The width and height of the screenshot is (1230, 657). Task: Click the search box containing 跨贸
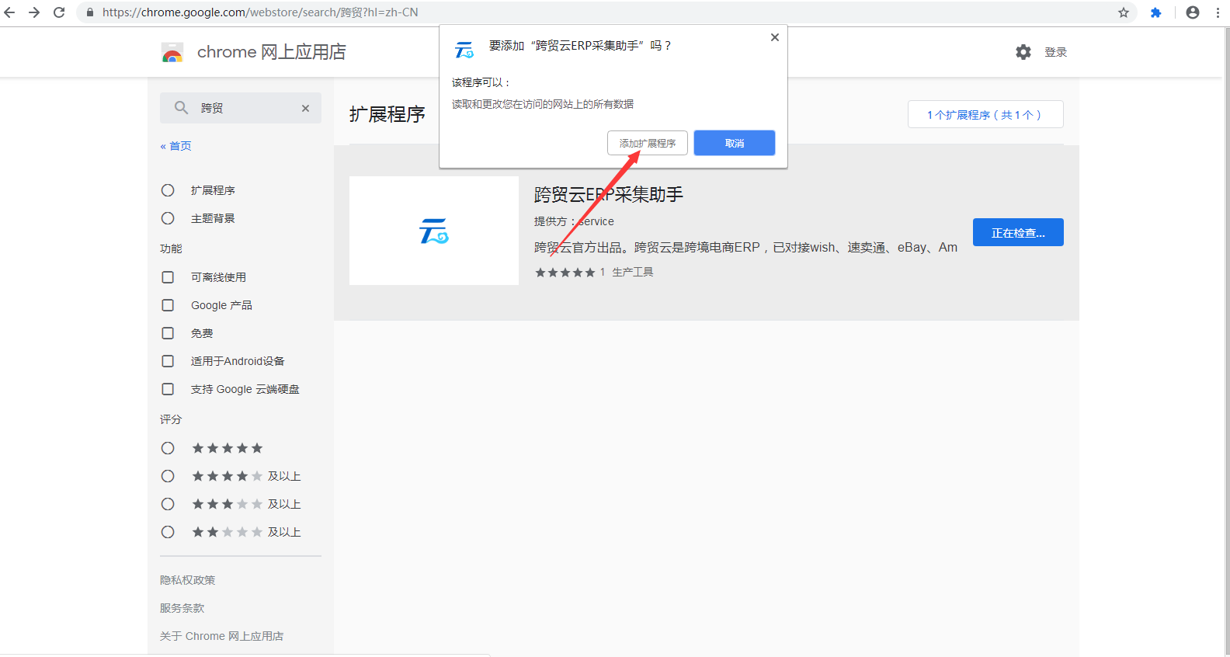(x=241, y=108)
